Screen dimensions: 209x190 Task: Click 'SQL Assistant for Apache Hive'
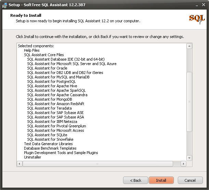click(52, 86)
